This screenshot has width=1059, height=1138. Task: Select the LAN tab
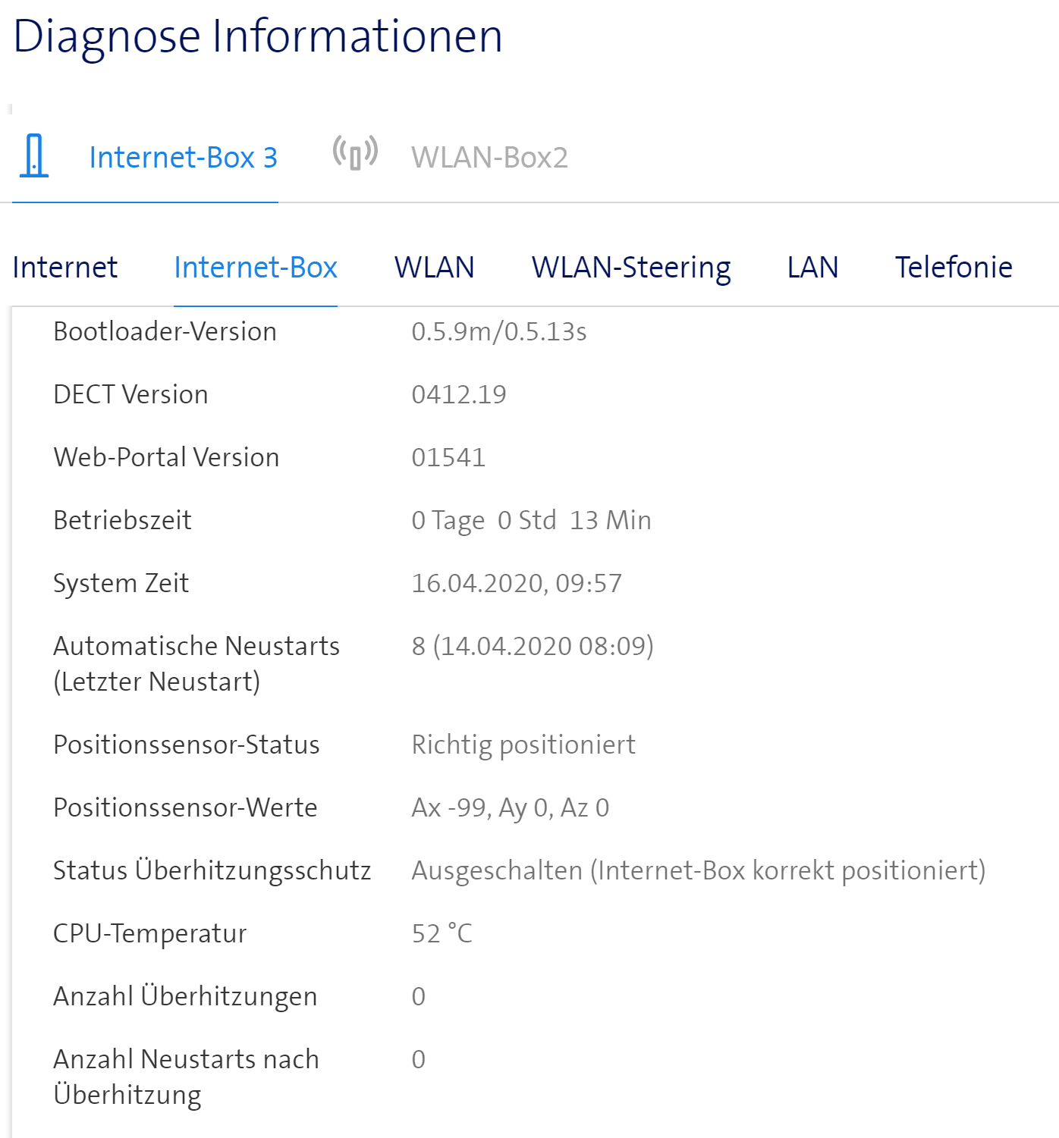(x=812, y=267)
